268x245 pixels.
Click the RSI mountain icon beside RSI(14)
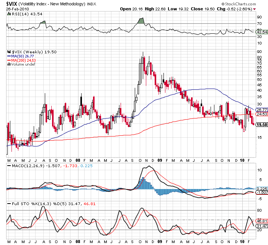click(9, 14)
